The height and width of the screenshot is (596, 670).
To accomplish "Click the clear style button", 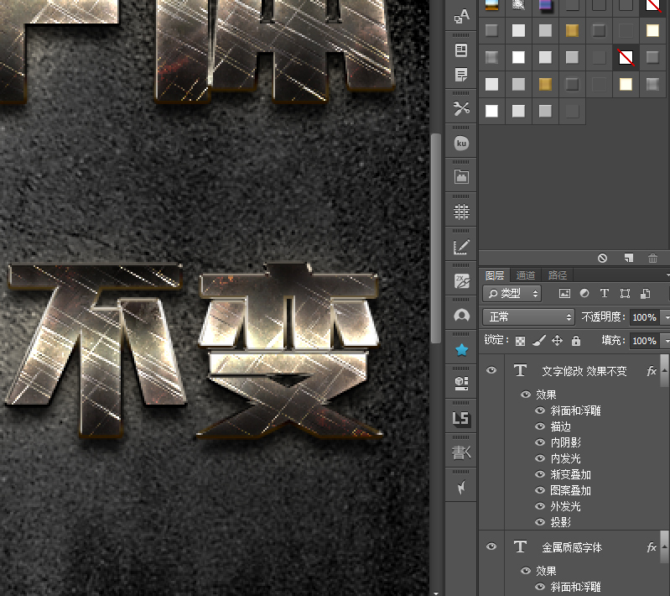I will coord(602,258).
